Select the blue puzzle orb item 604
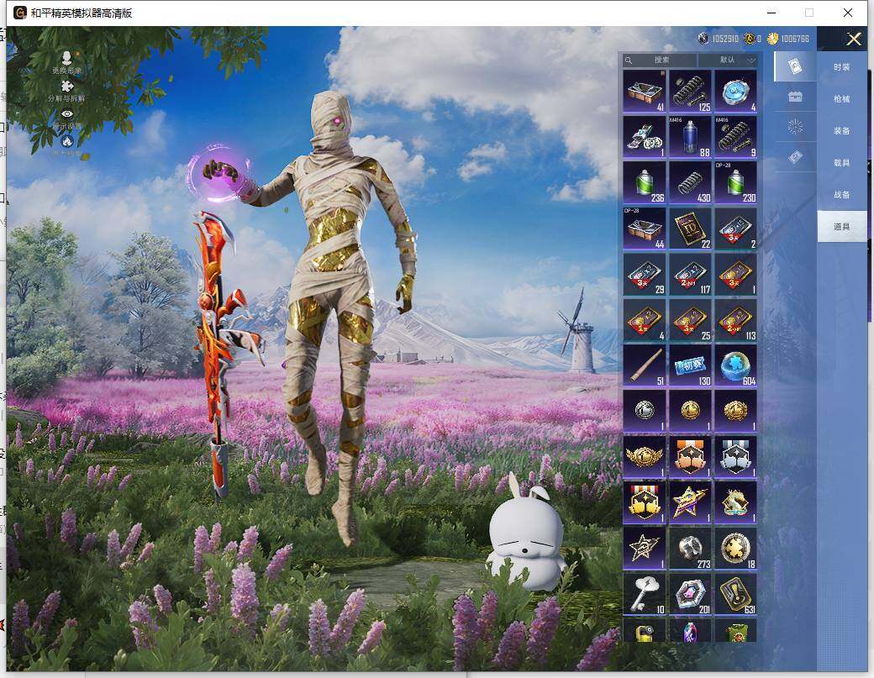 point(735,365)
